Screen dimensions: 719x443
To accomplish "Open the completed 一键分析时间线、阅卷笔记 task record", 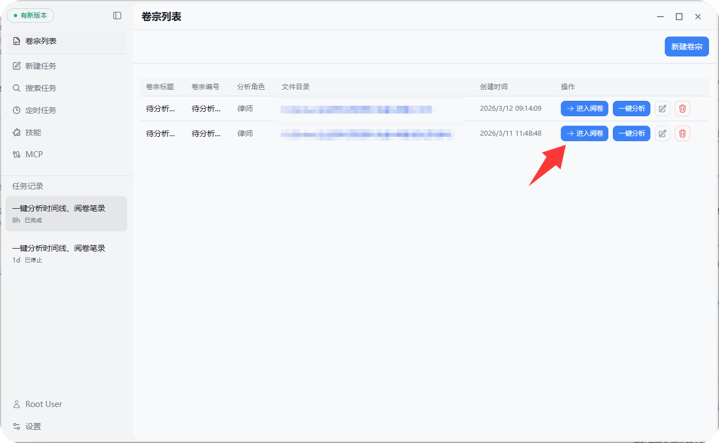I will [x=66, y=214].
